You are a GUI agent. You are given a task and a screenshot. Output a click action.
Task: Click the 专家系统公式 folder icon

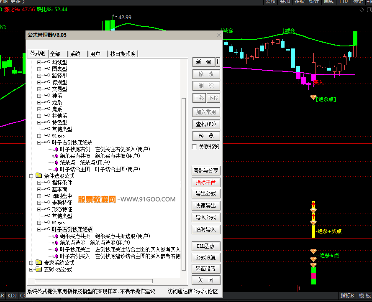[x=38, y=262]
